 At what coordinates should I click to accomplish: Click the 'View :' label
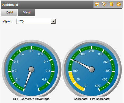pos(7,21)
